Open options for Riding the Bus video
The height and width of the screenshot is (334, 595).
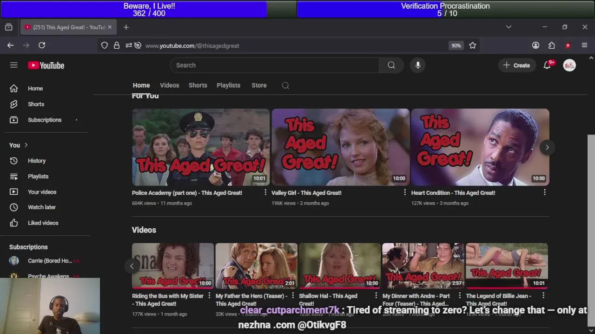pyautogui.click(x=209, y=296)
